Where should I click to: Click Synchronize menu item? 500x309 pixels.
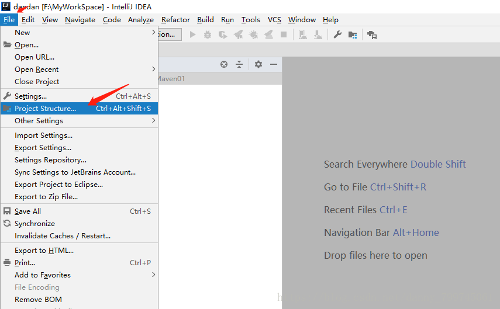(79, 224)
